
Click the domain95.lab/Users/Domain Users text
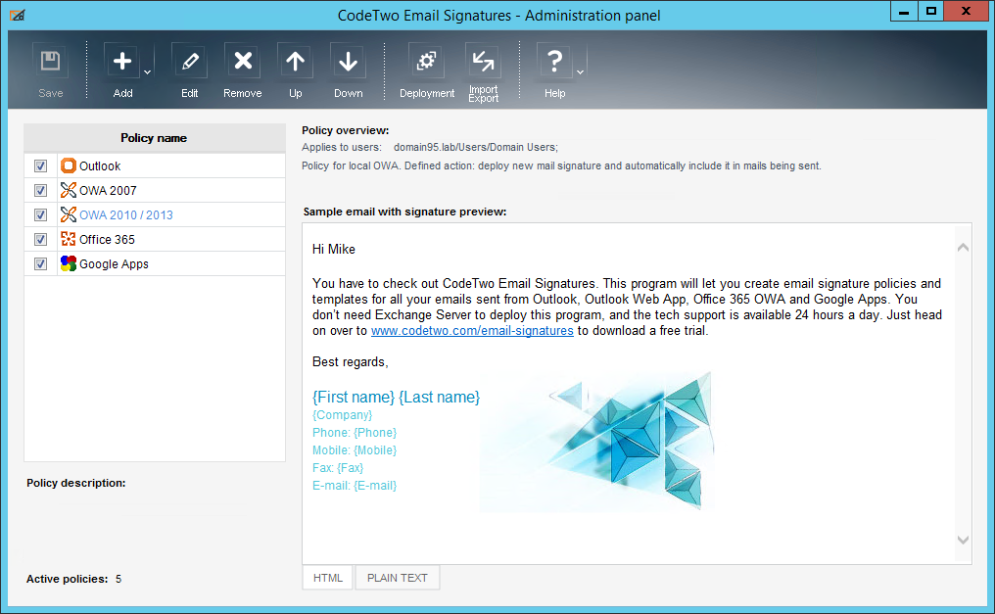click(476, 147)
